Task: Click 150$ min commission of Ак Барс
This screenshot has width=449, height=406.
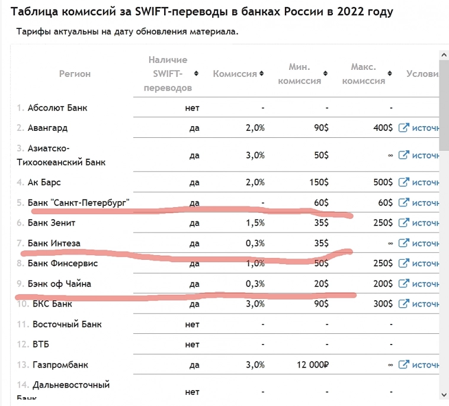Action: 319,182
